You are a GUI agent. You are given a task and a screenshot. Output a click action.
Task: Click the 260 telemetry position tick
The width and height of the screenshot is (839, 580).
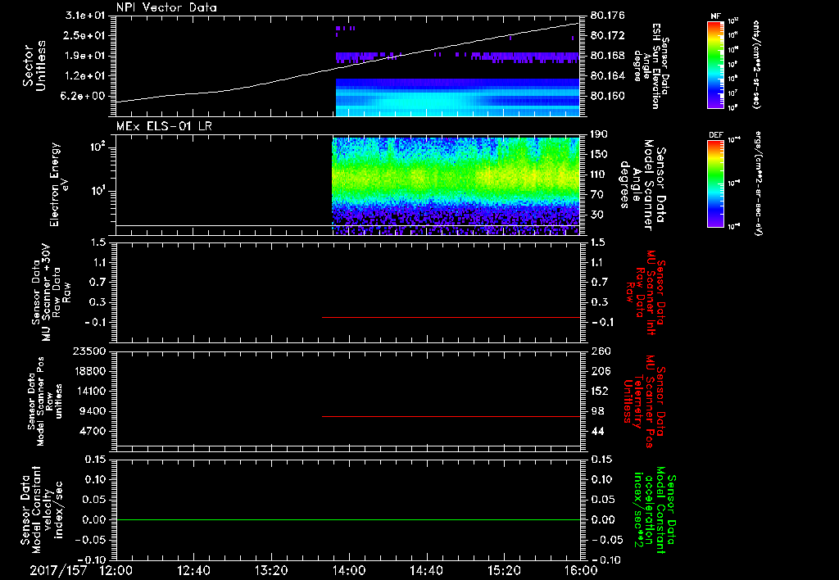[600, 351]
